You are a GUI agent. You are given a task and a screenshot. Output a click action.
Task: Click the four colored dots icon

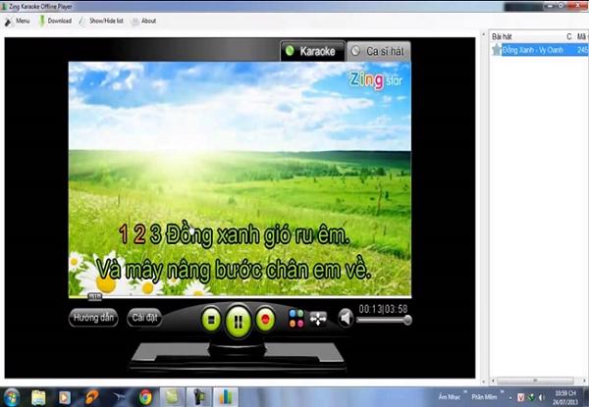(x=295, y=318)
